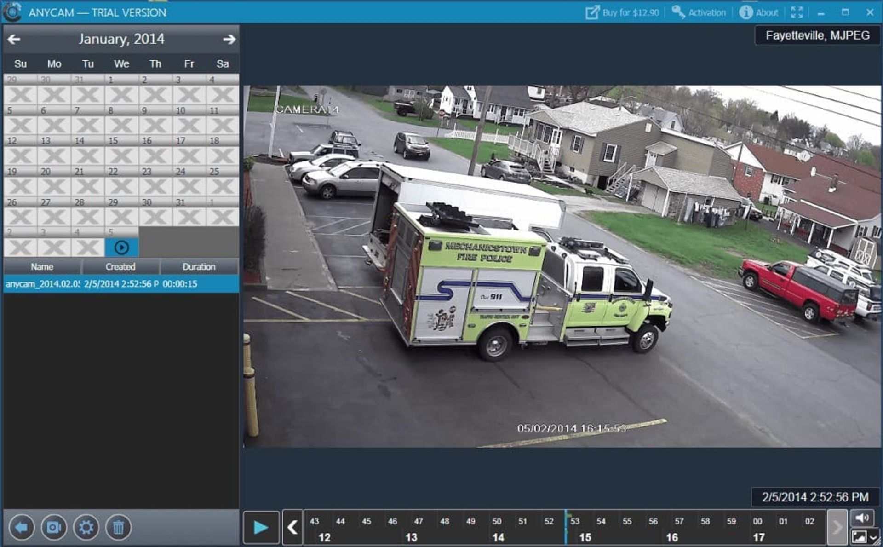Select January 1 in the calendar
Viewport: 883px width, 547px height.
(121, 90)
